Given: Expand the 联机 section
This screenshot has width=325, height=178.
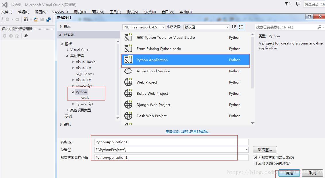Looking at the screenshot, I should click(61, 125).
